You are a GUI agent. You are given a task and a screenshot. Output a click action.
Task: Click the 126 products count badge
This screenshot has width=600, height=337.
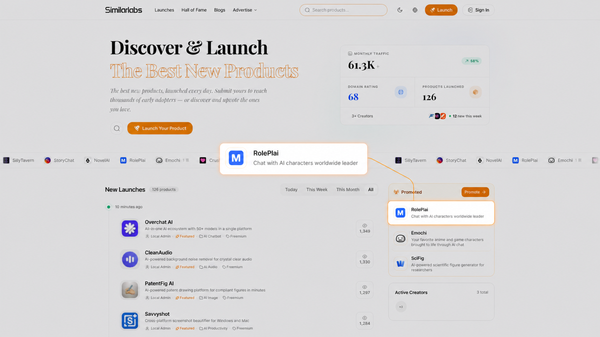pyautogui.click(x=164, y=190)
